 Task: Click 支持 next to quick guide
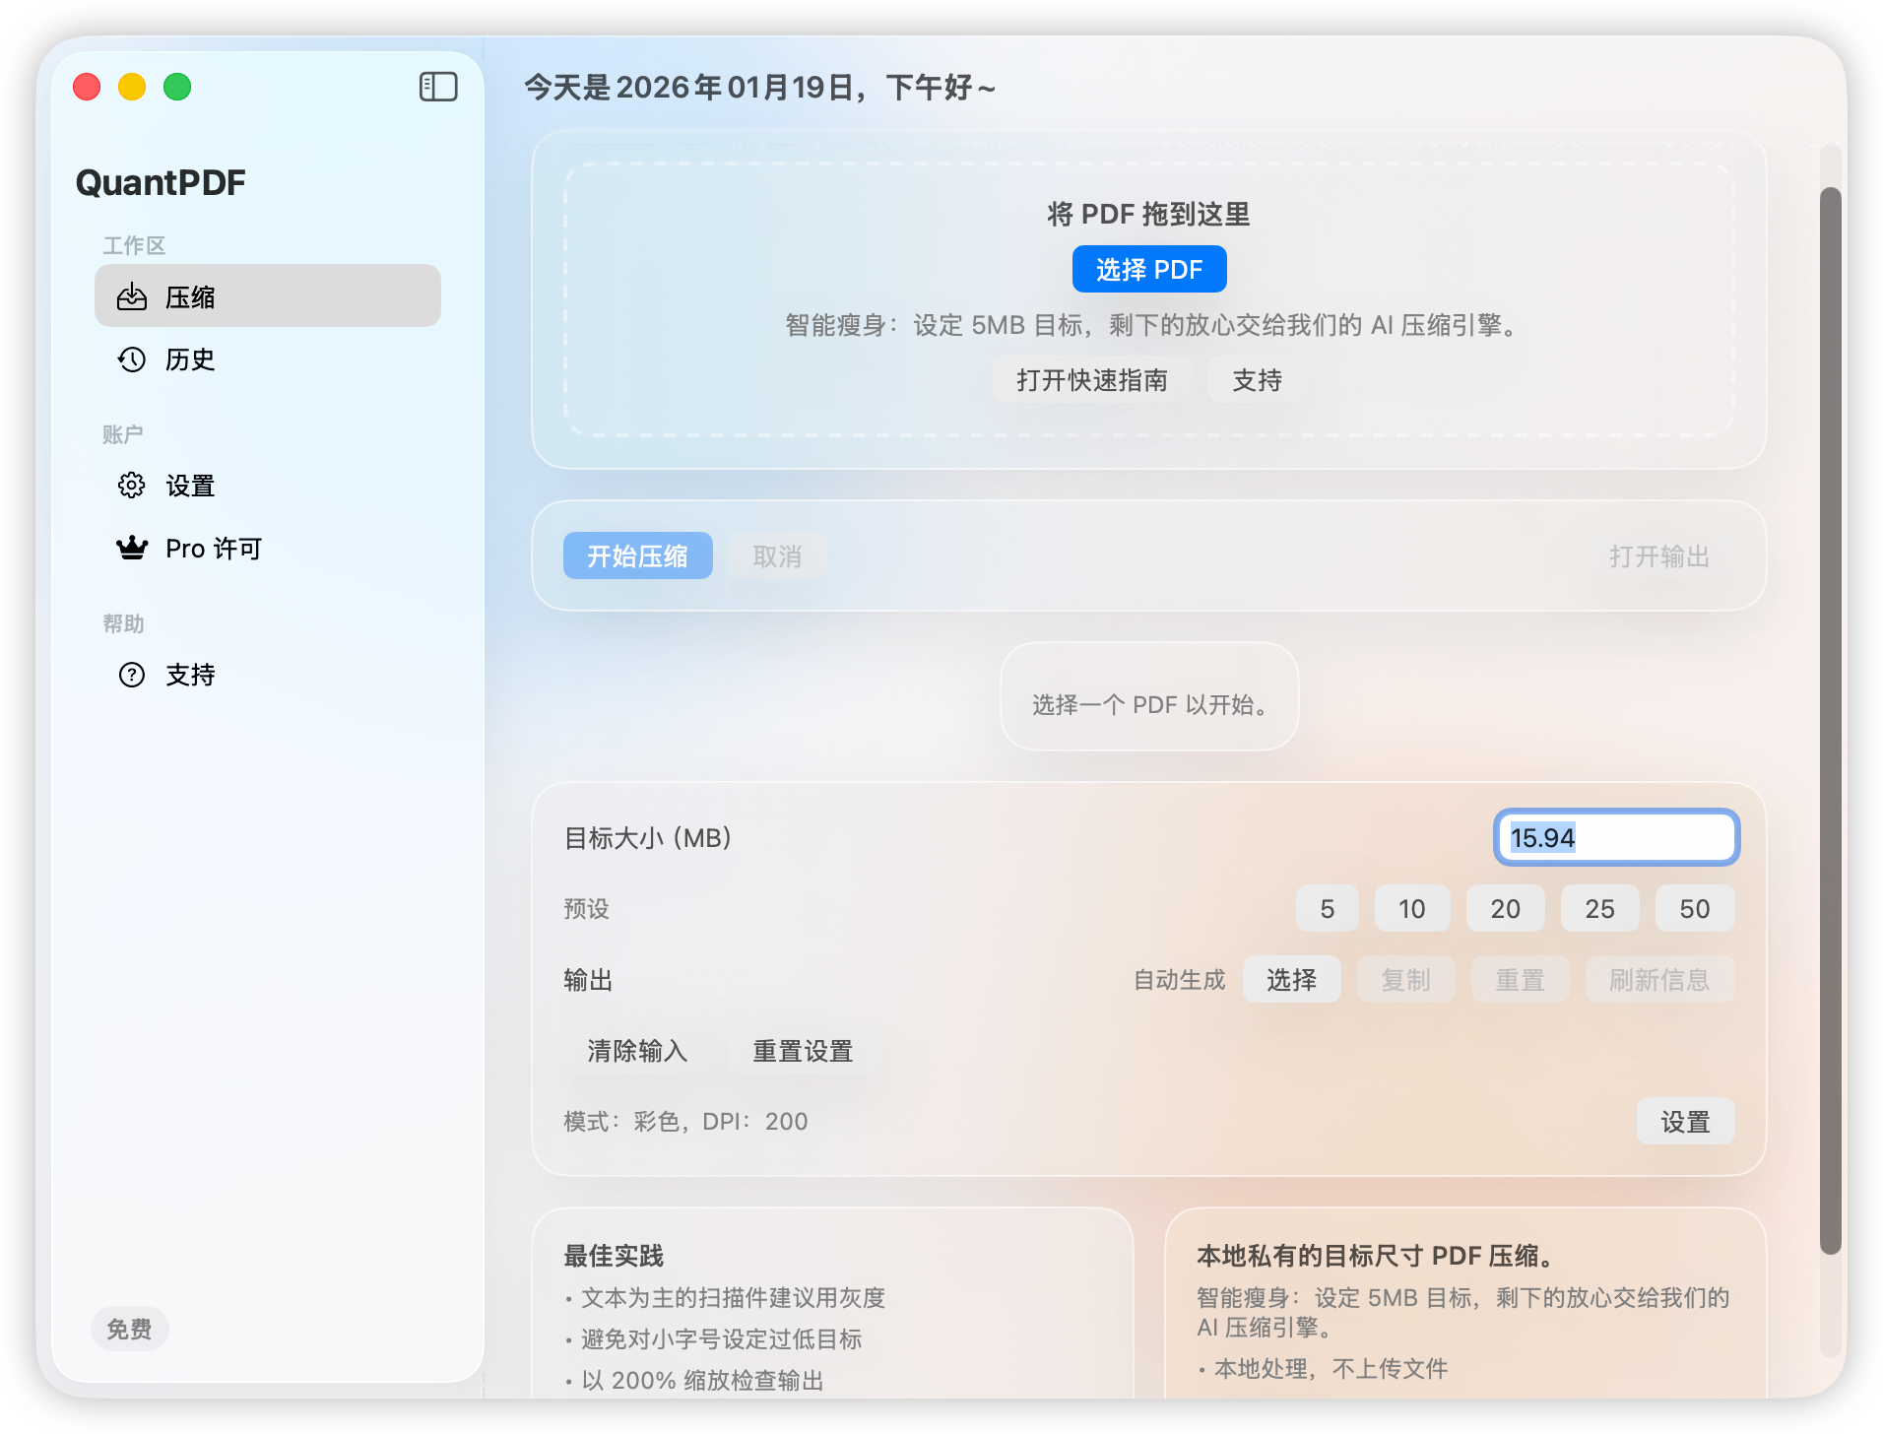1257,379
